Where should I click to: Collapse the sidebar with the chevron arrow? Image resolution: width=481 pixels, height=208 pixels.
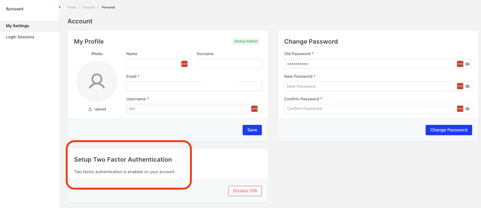(60, 7)
